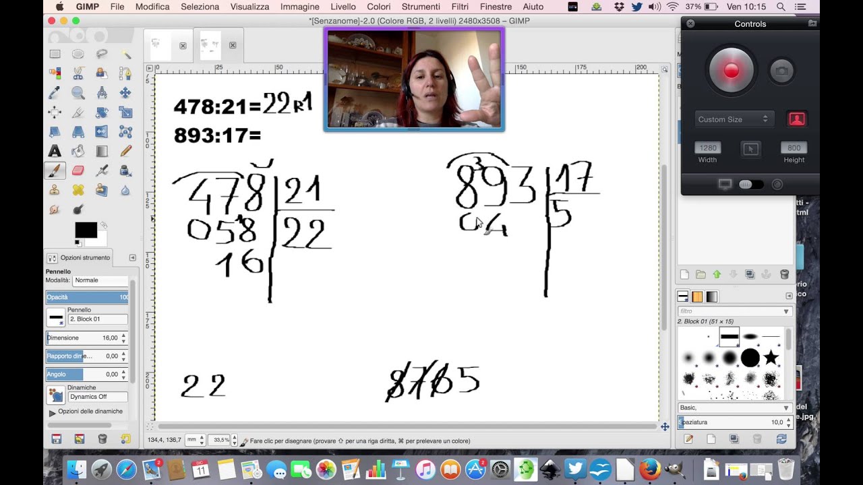
Task: Reset colors to default black and white
Action: tap(78, 243)
